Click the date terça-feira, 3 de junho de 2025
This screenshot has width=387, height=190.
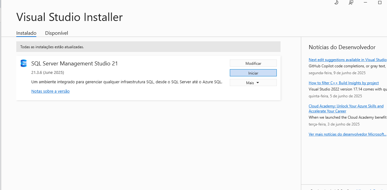click(x=334, y=124)
